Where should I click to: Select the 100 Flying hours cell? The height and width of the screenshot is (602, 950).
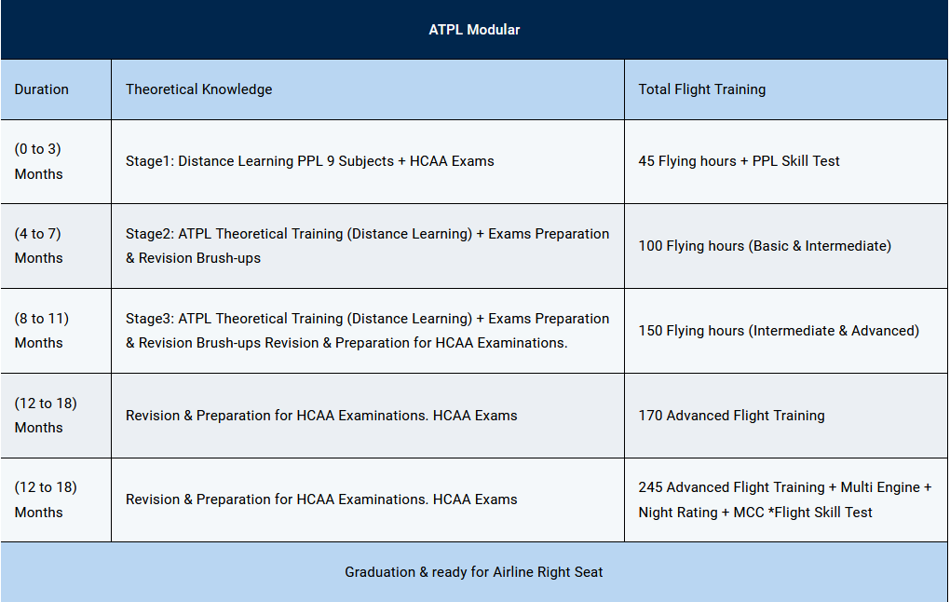pyautogui.click(x=765, y=246)
